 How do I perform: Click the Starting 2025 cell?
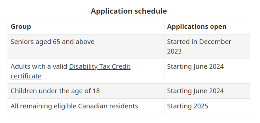pyautogui.click(x=207, y=106)
